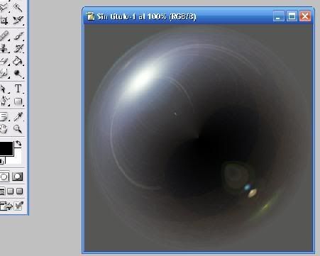This screenshot has height=256, width=320.
Task: Open the black foreground color picker
Action: click(6, 148)
